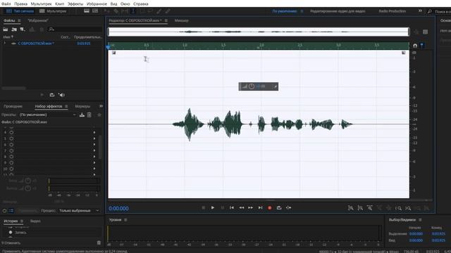Show more workspaces via double-arrow
451x253 pixels.
click(420, 11)
